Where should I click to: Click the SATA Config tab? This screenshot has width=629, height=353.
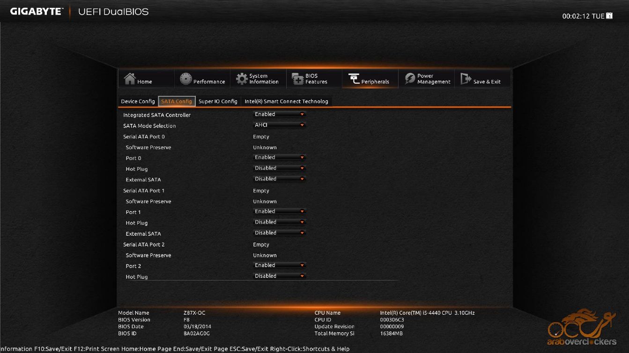177,101
